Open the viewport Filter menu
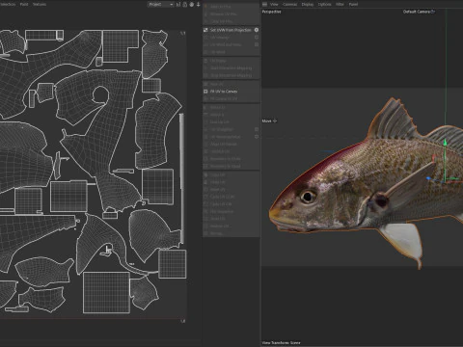The image size is (463, 347). (340, 5)
